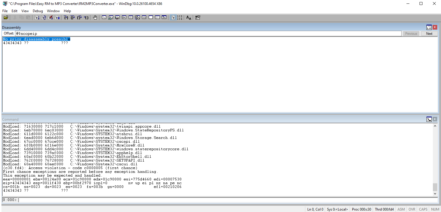This screenshot has width=441, height=212.
Task: Click the Next button in Disassembly
Action: [429, 34]
